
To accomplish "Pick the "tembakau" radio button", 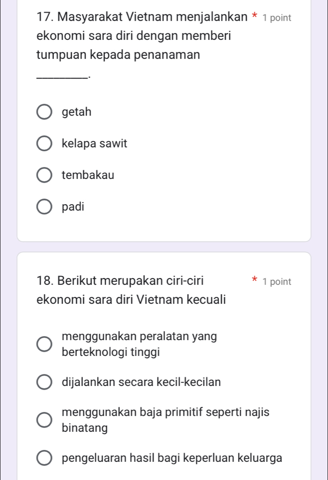I will point(45,175).
